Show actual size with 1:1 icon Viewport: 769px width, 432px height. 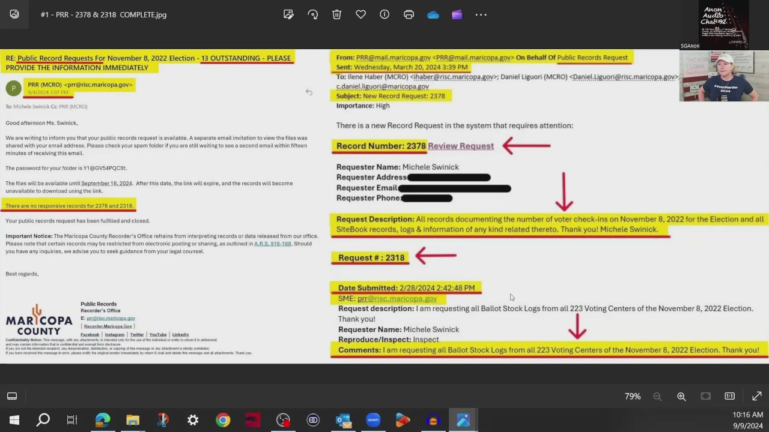tap(729, 396)
